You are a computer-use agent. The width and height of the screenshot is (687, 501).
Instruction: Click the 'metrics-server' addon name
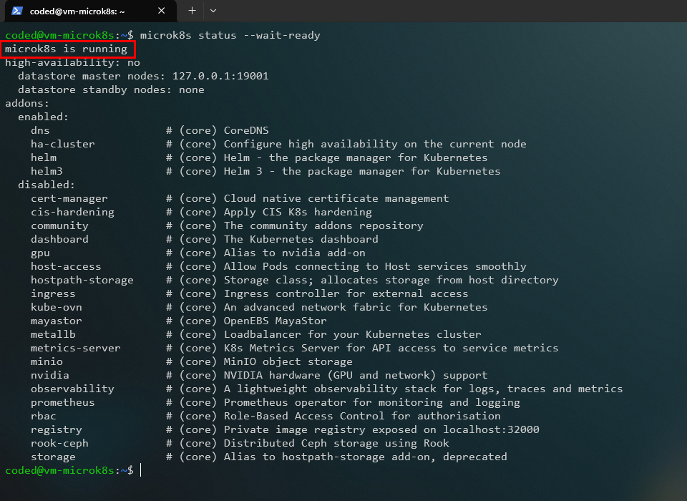pos(75,348)
